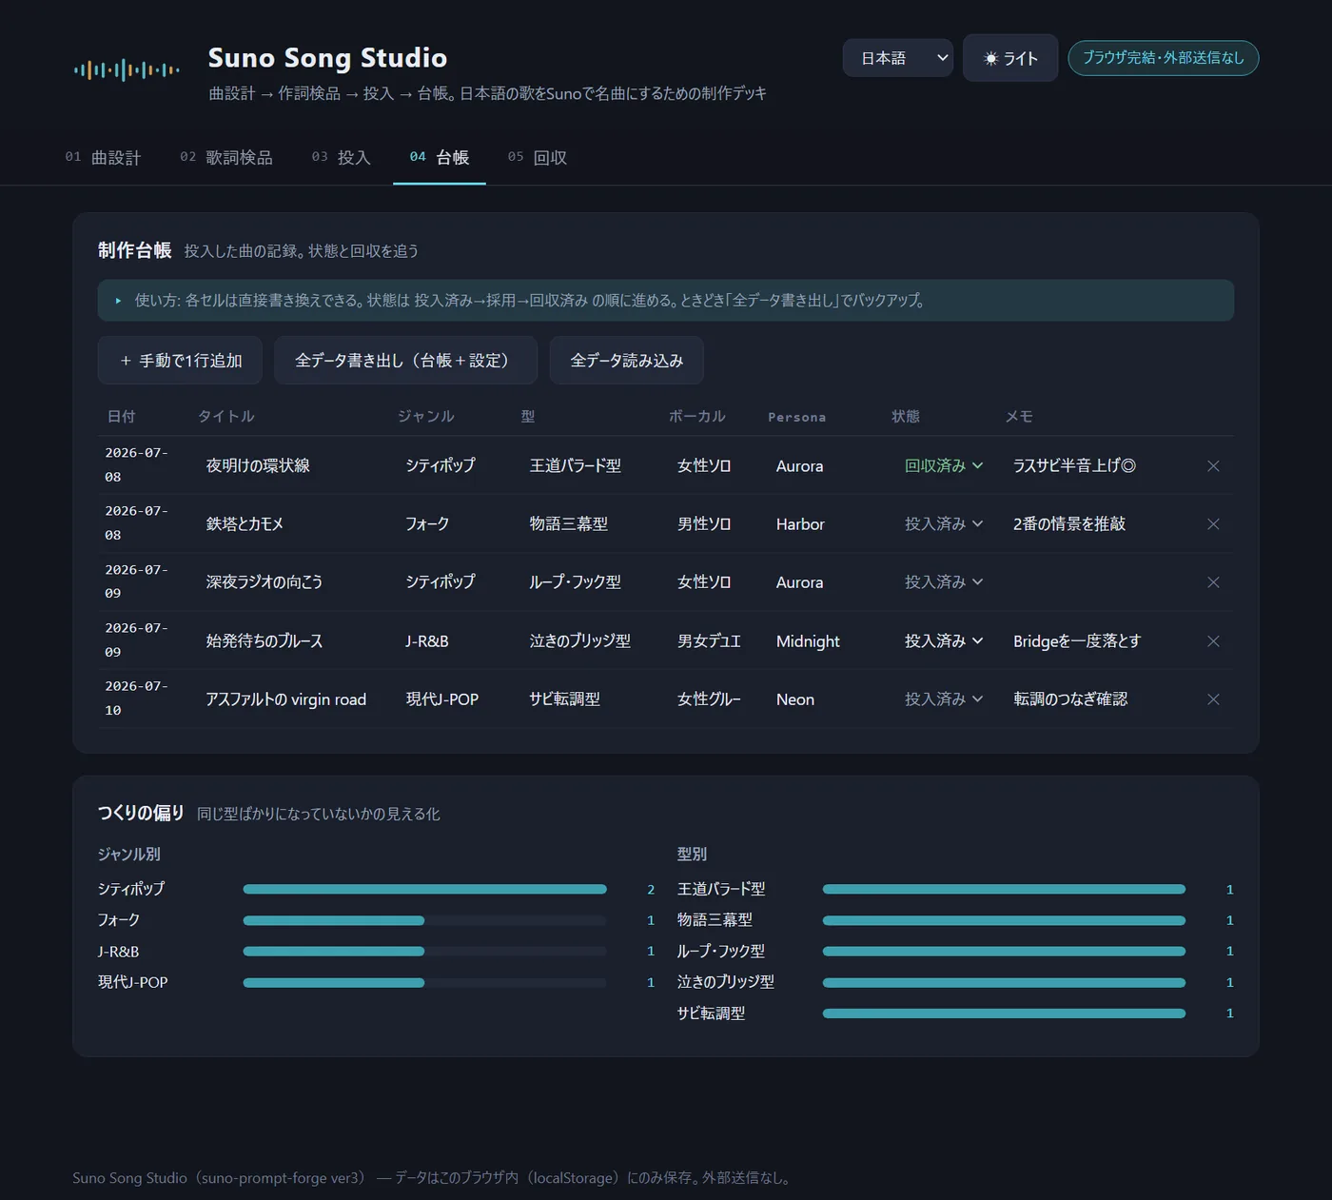Edit the type cell 王道バラード型 in the table
This screenshot has height=1200, width=1332.
[587, 465]
